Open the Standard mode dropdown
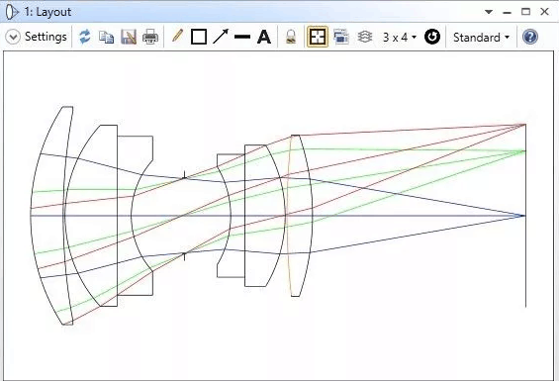 (481, 37)
